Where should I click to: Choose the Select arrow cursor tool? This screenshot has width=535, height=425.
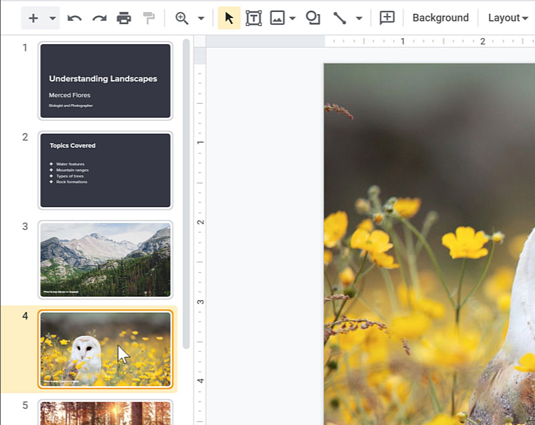click(229, 18)
